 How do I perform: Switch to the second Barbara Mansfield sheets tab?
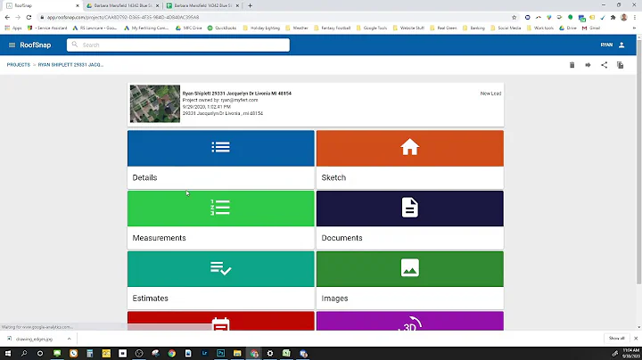[203, 5]
